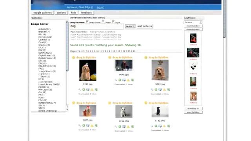Go to results page 2

(83, 51)
